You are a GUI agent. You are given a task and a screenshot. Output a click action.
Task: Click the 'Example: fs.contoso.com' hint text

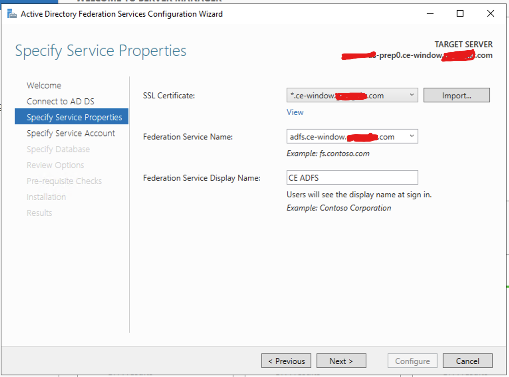(x=328, y=153)
